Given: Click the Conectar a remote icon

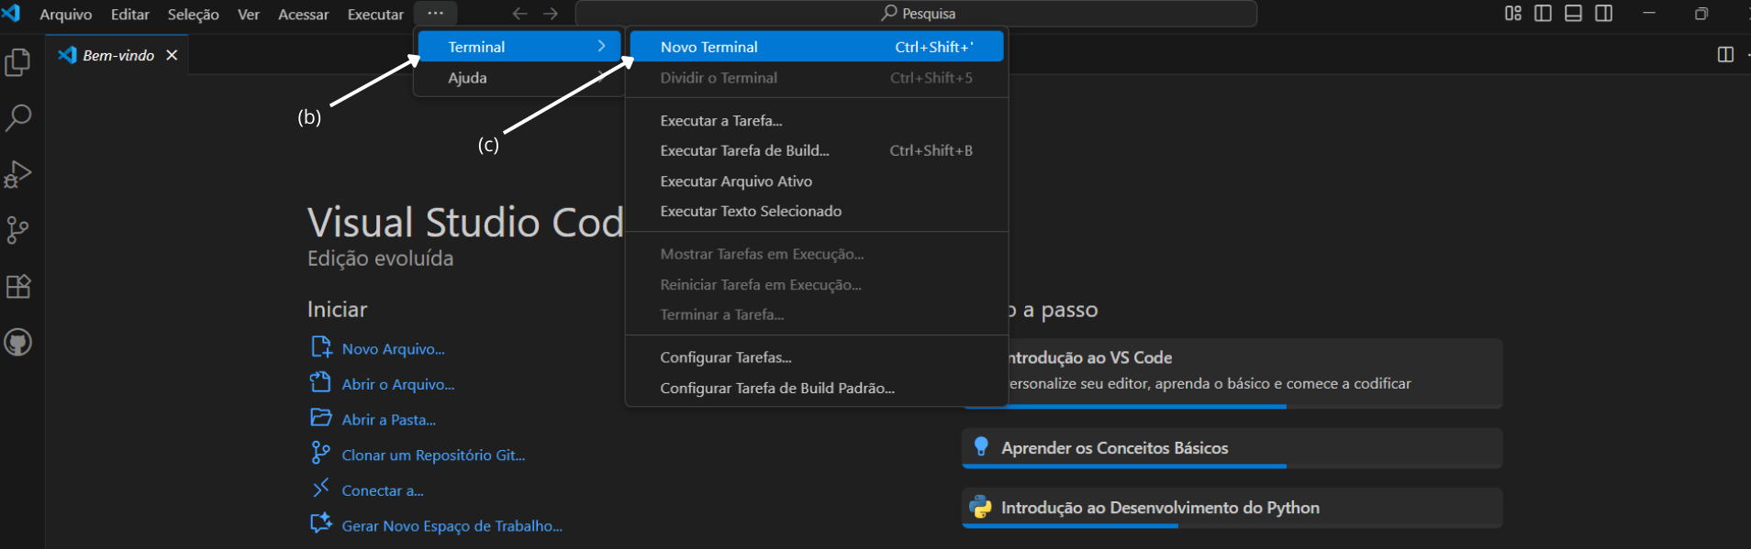Looking at the screenshot, I should coord(320,489).
